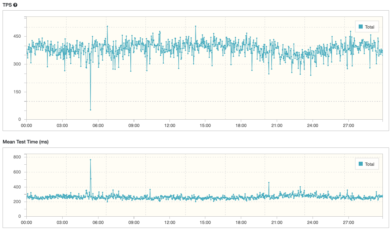392x232 pixels.
Task: Toggle the Total series in TPS legend
Action: (x=361, y=27)
